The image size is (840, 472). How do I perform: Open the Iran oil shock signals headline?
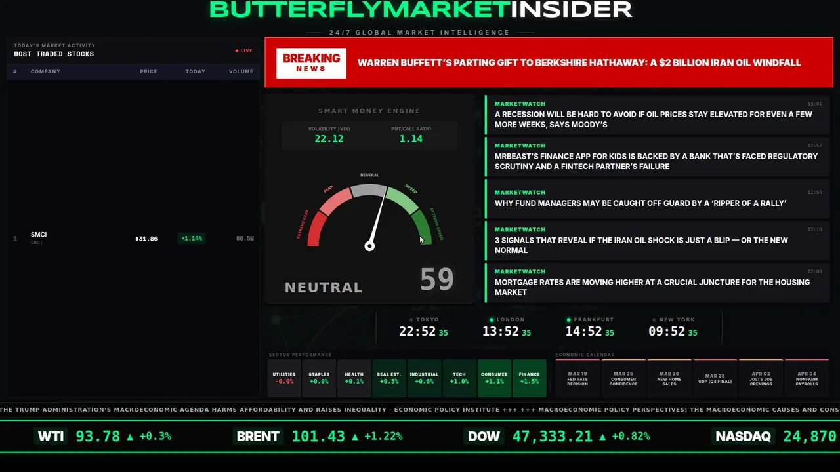[658, 241]
